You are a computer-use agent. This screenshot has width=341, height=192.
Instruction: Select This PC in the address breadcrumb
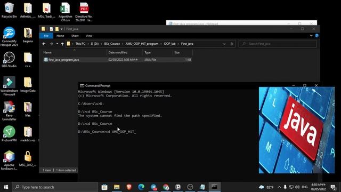[x=80, y=44]
